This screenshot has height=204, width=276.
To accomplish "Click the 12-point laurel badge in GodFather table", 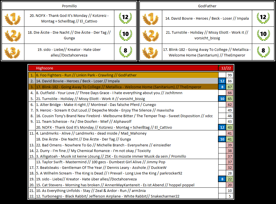I will (x=263, y=18).
